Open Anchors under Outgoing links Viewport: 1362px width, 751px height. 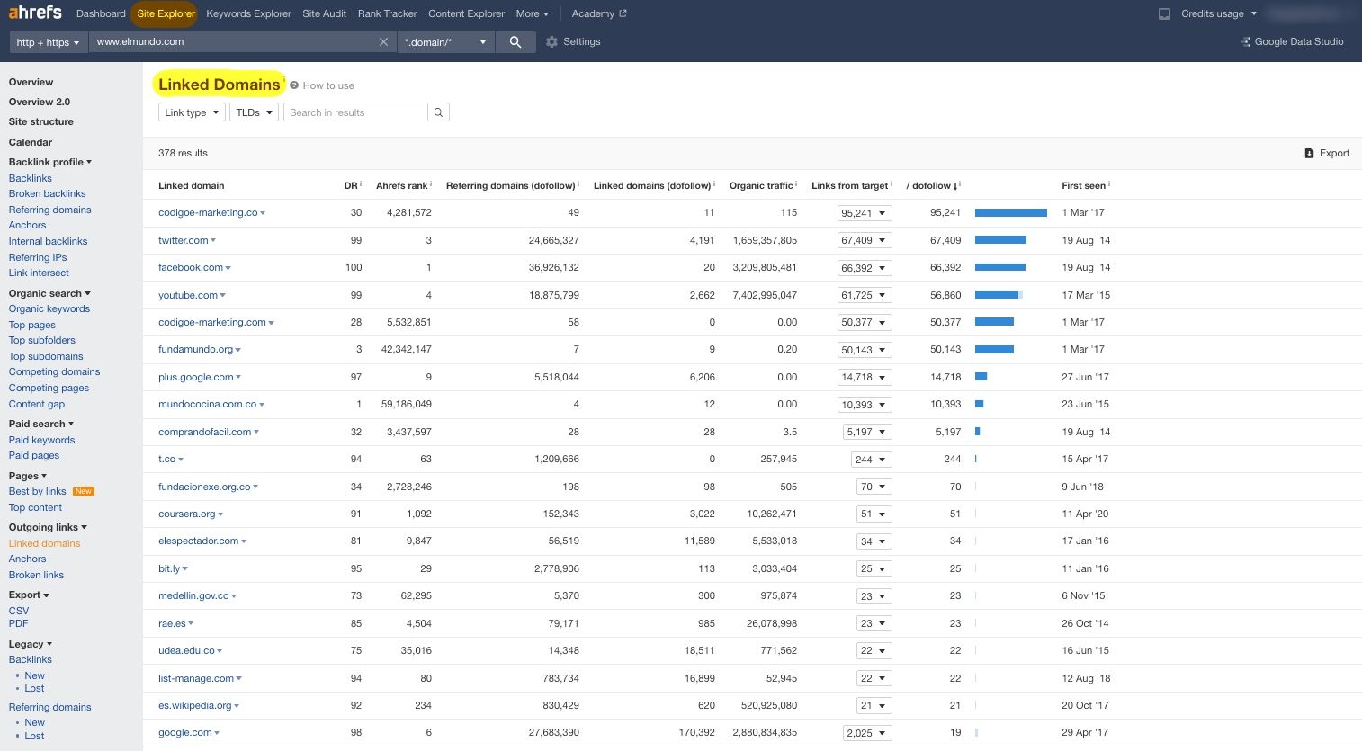27,559
